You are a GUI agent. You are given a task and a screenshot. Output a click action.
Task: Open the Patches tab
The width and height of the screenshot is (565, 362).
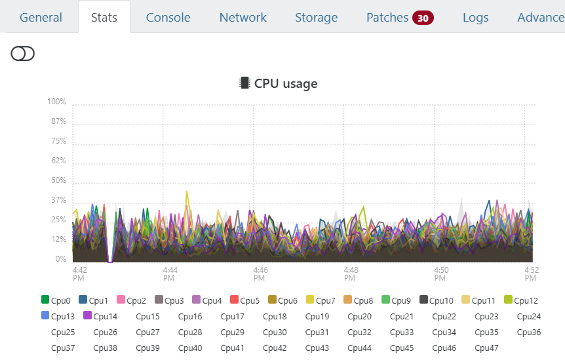(x=387, y=17)
